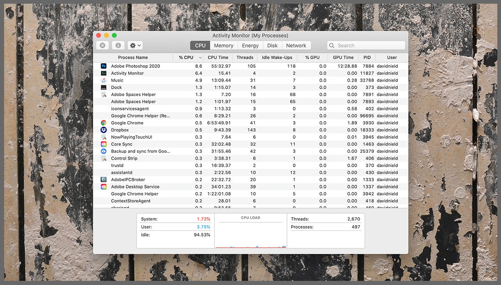
Task: Click the Backup and sync from Google icon
Action: pyautogui.click(x=104, y=151)
